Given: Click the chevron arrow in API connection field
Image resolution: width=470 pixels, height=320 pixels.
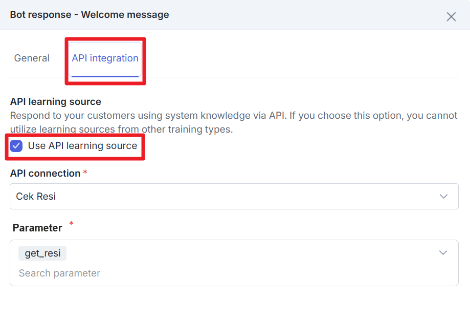Looking at the screenshot, I should [x=443, y=197].
